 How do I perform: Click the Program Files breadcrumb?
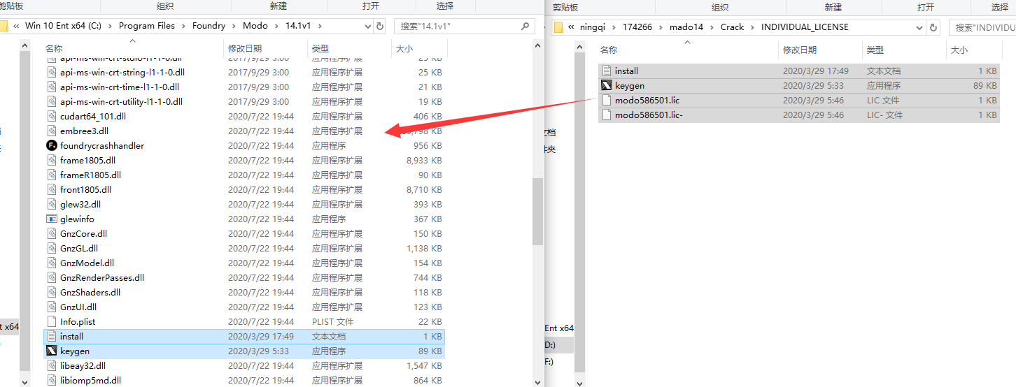point(147,26)
